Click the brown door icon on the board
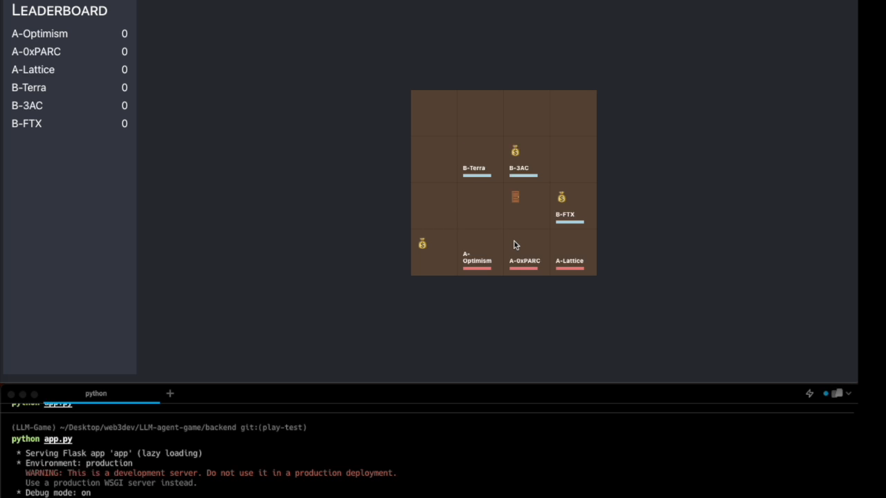 (x=515, y=197)
